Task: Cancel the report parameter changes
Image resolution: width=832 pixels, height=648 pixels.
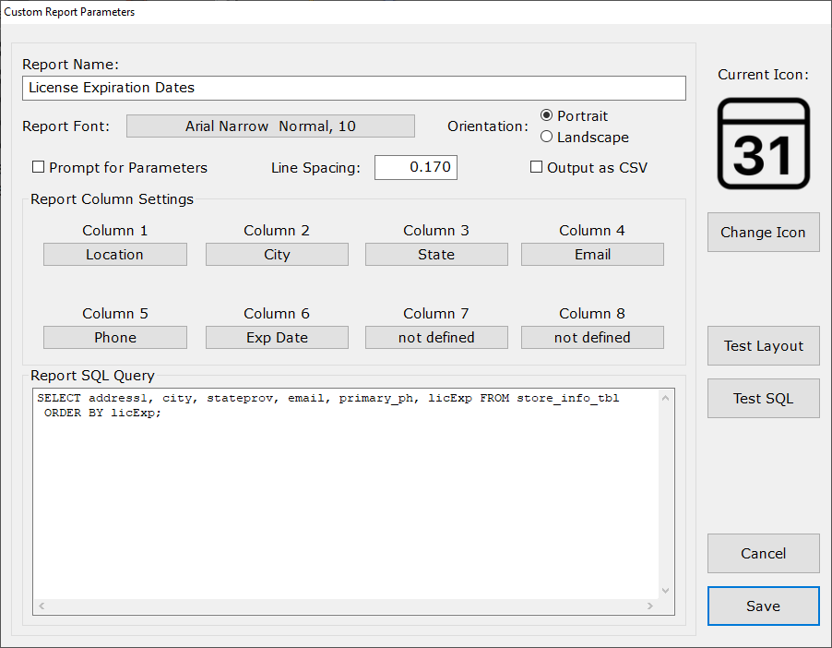Action: [763, 553]
